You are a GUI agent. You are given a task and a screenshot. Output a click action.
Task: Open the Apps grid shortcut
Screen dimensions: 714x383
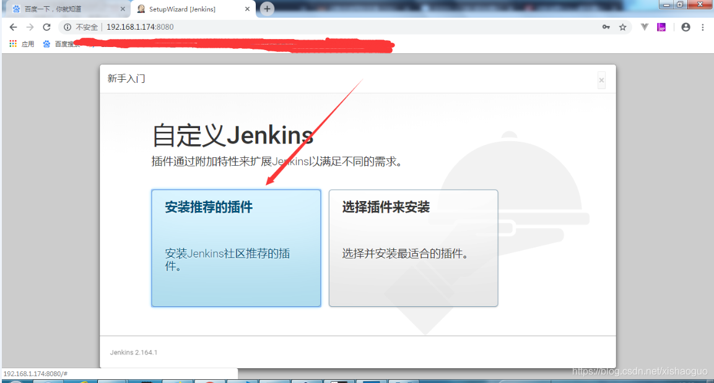pos(22,44)
